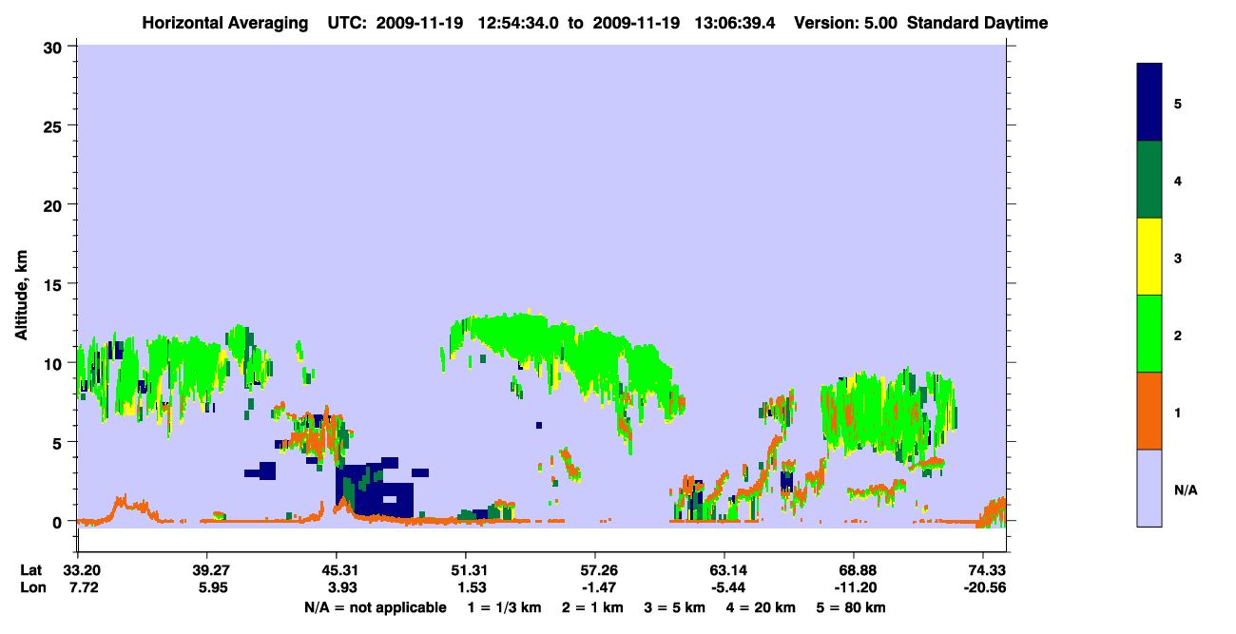Click the 'Version: 5.00' text
1236x634 pixels.
tap(845, 23)
